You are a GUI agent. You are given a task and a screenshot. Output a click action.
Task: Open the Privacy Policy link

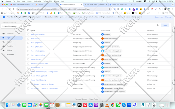[x=93, y=99]
